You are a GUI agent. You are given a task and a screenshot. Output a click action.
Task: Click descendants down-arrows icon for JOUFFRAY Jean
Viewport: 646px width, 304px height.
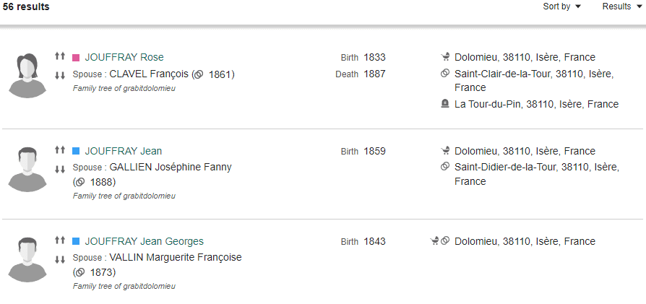point(60,169)
